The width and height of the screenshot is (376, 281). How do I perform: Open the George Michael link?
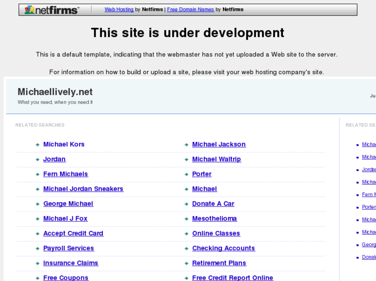(x=68, y=204)
